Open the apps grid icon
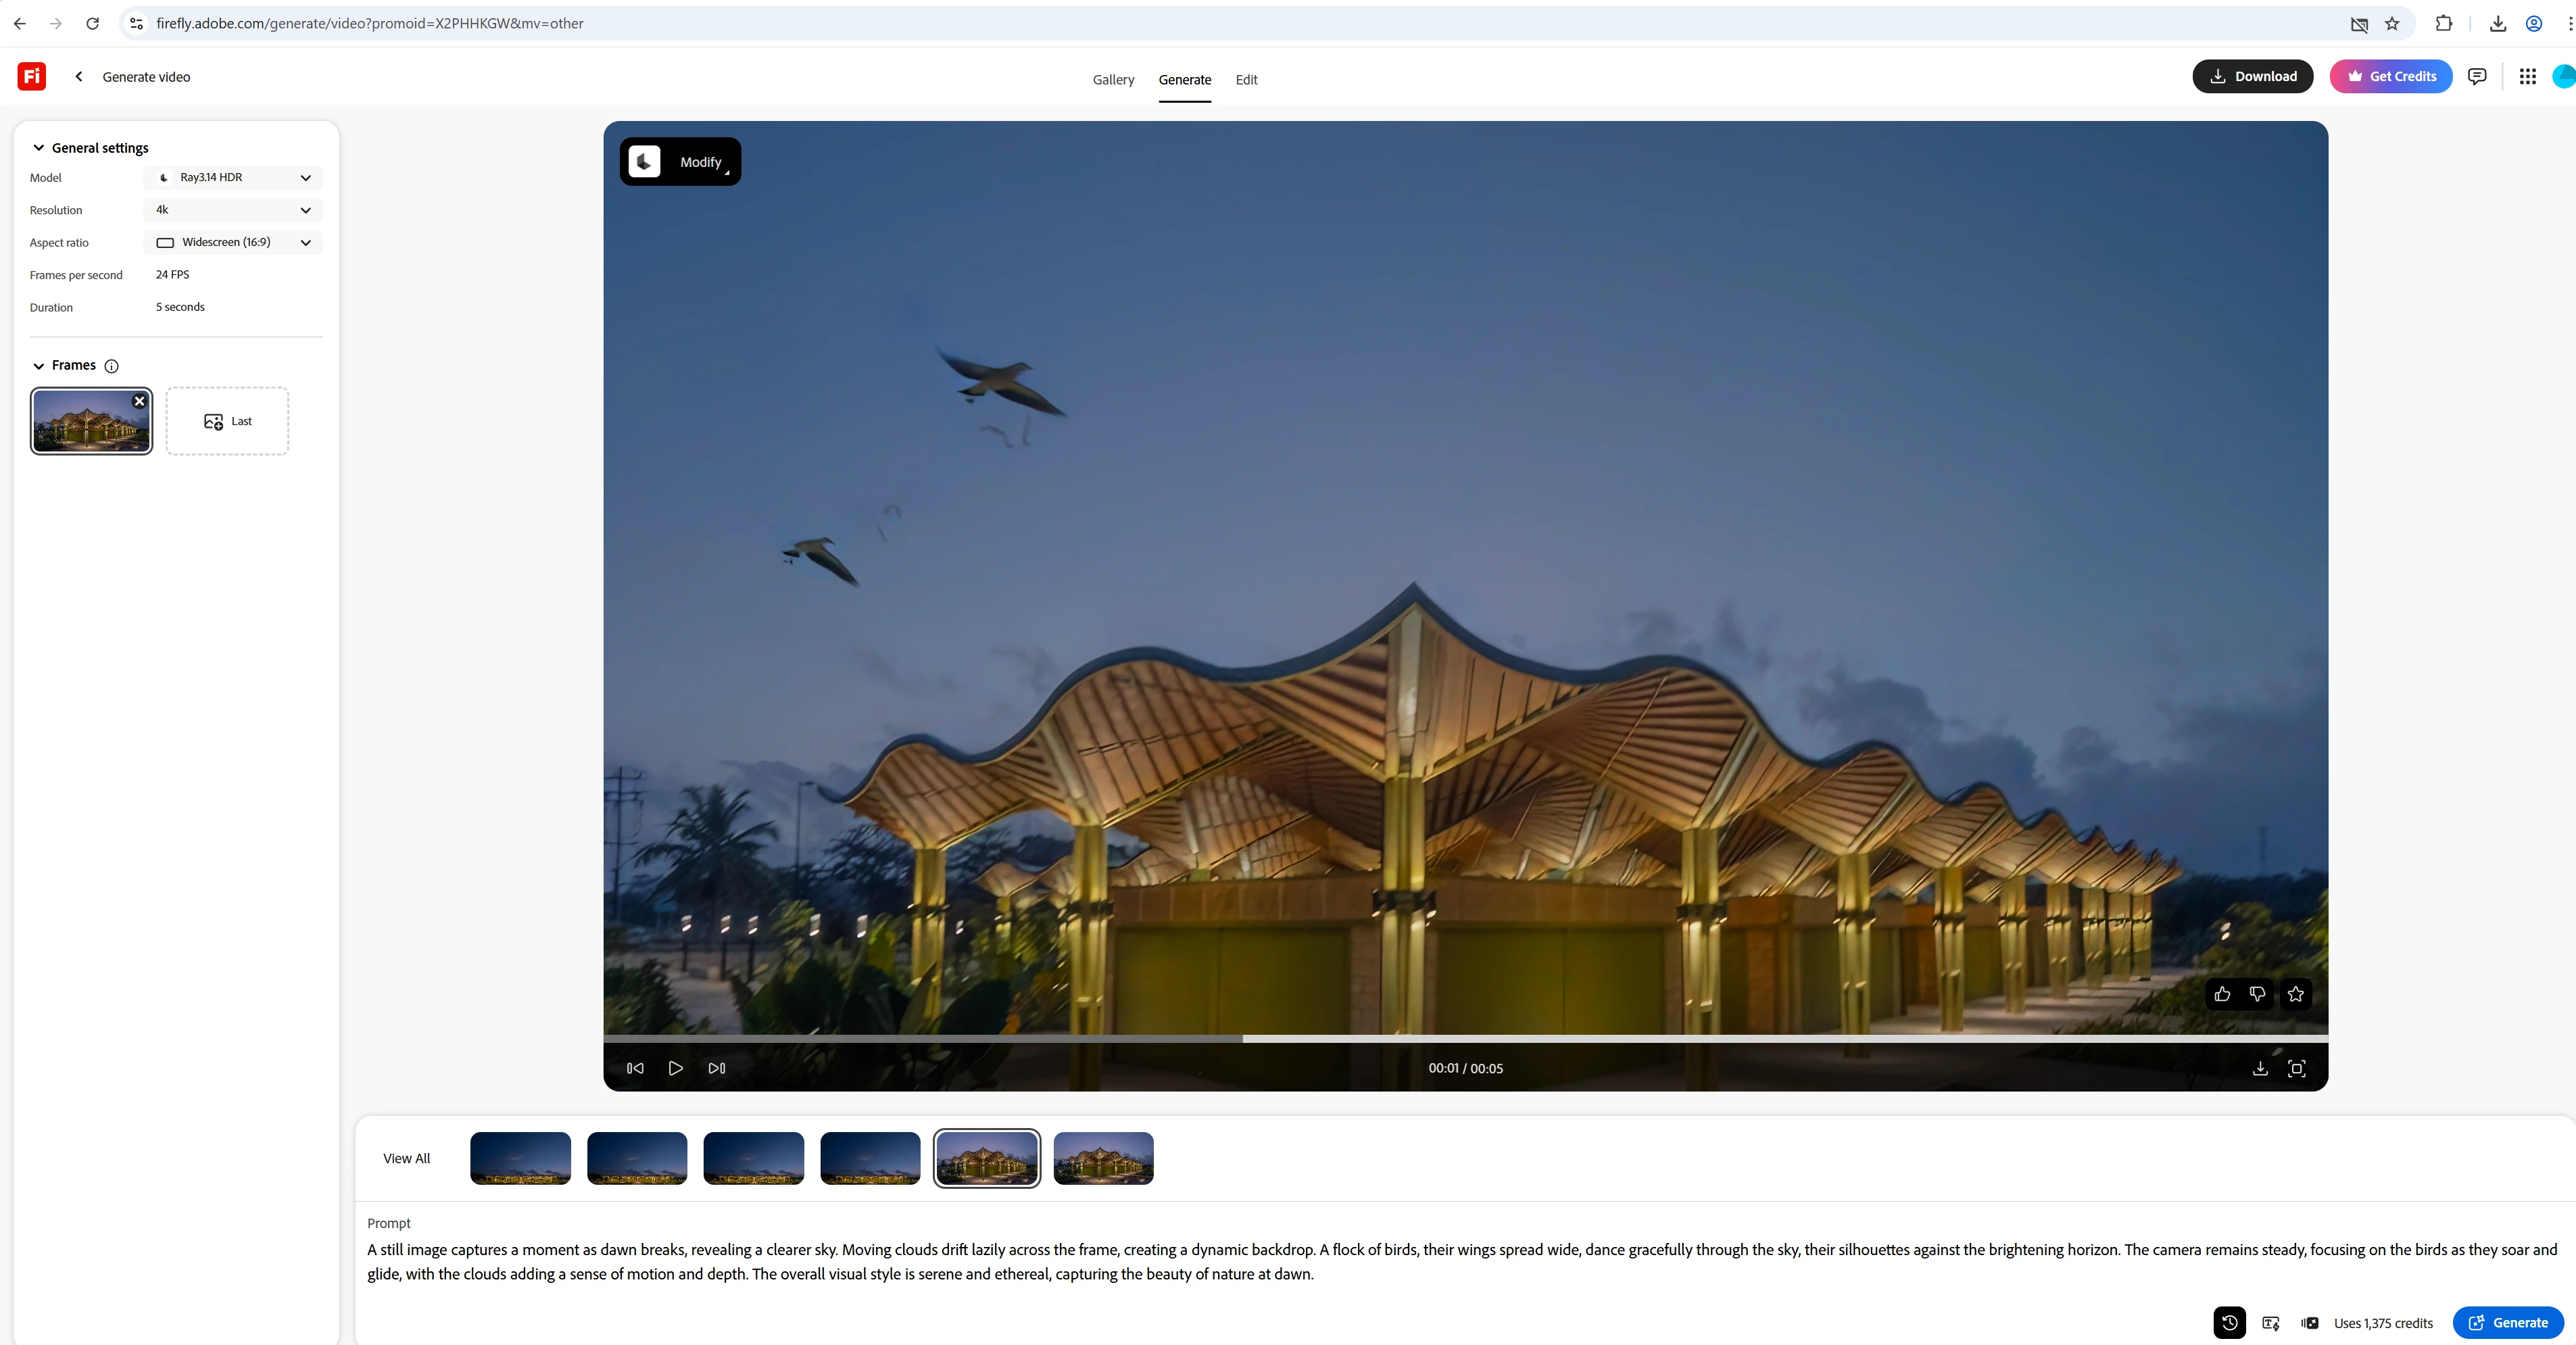The image size is (2576, 1345). pos(2527,76)
